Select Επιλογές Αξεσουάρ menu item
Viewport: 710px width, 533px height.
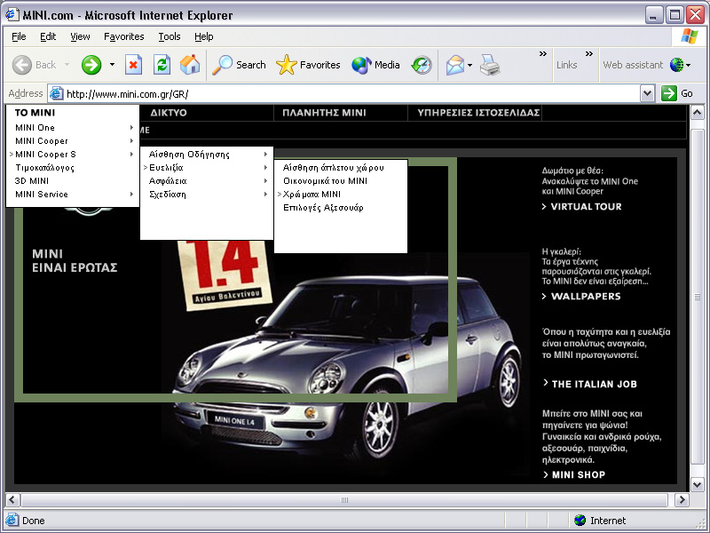(341, 208)
